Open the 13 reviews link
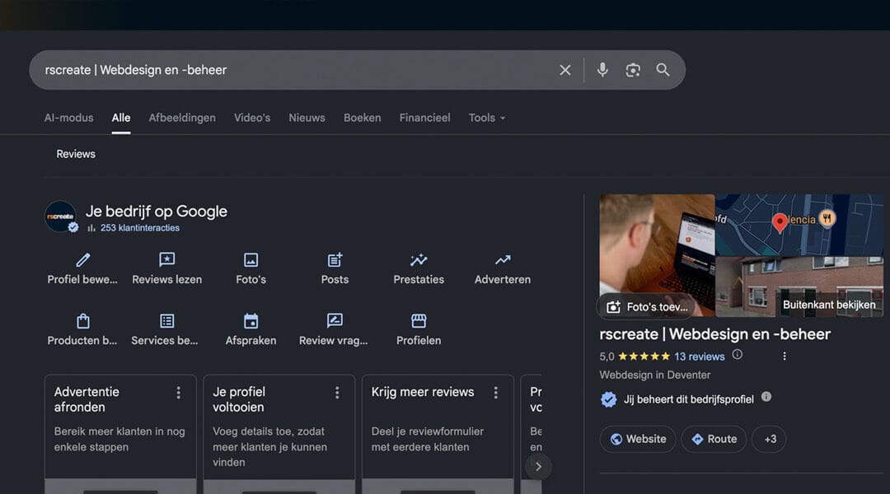890x494 pixels. [x=700, y=357]
